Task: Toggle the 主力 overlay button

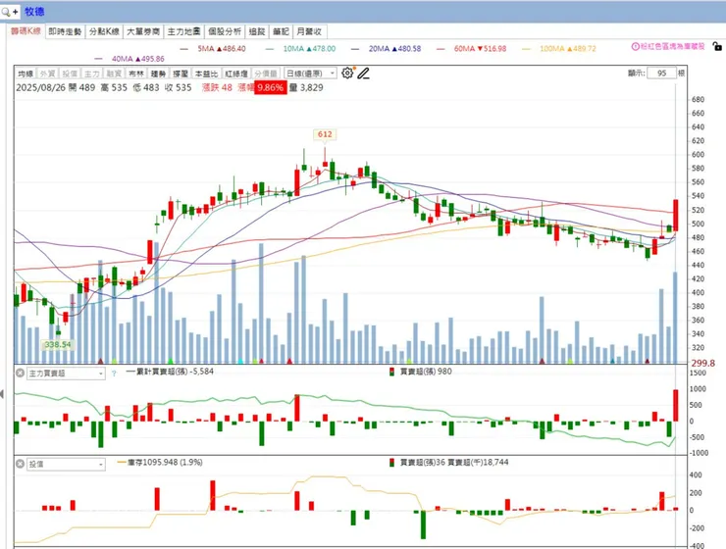Action: (x=91, y=74)
